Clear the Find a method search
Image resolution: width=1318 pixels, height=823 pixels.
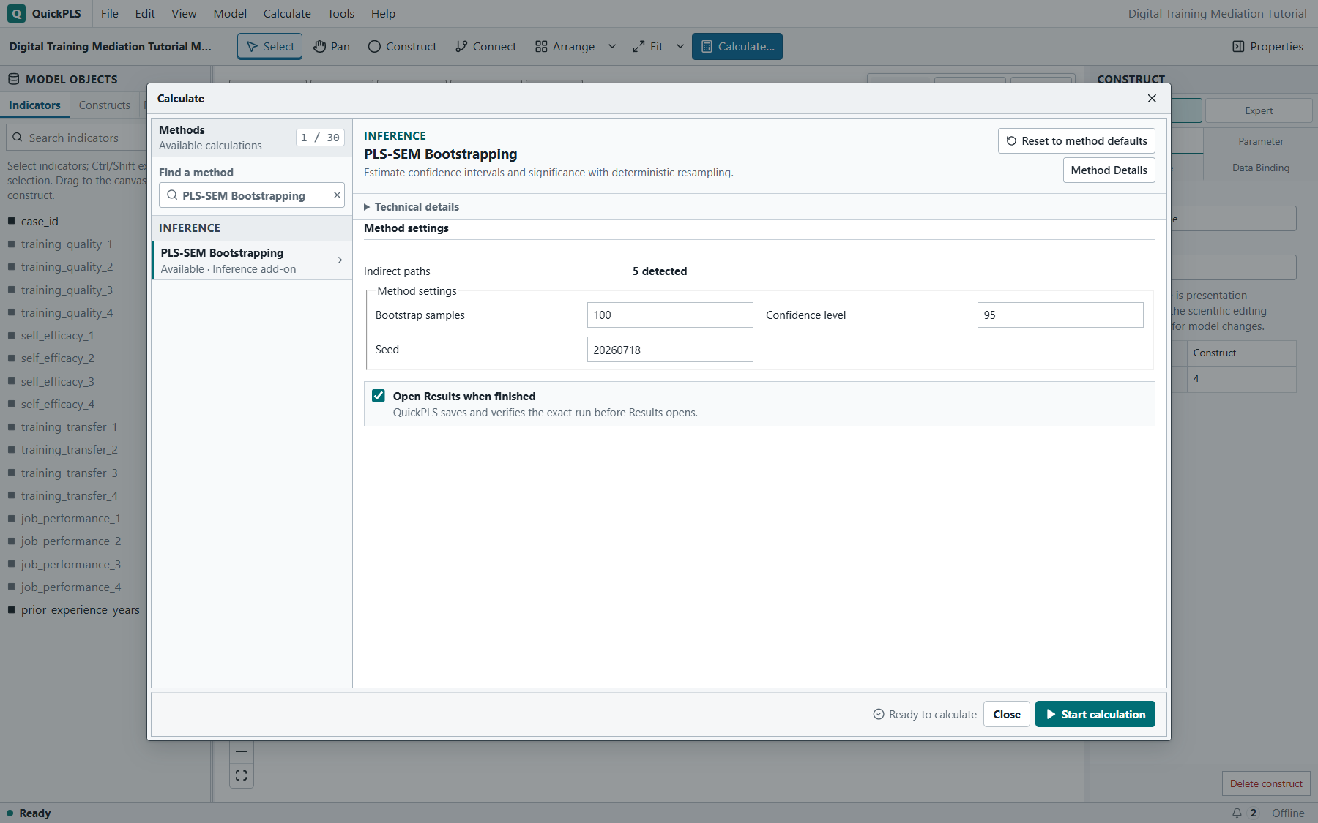point(337,195)
